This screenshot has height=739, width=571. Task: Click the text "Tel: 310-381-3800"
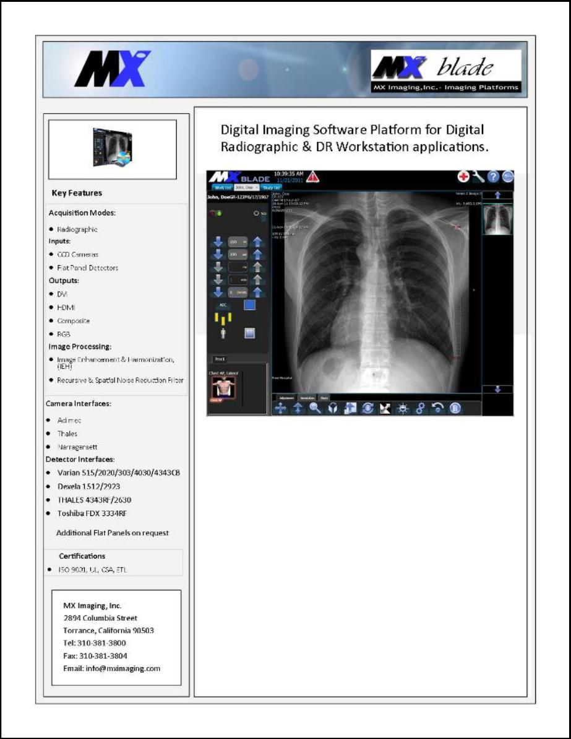coord(95,643)
